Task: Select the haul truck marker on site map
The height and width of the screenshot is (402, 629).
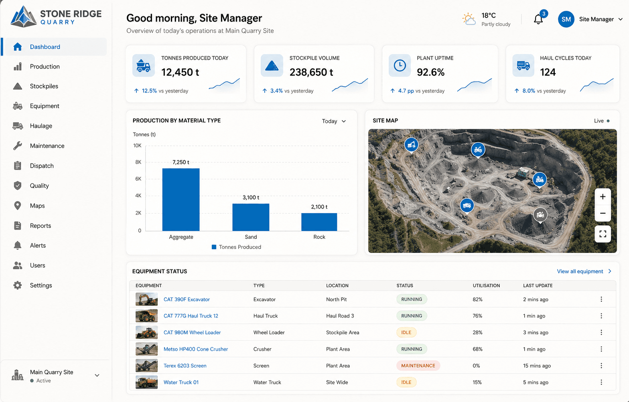Action: coord(467,206)
